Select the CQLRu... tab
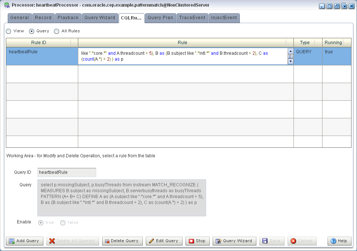357x251 pixels. pos(131,18)
